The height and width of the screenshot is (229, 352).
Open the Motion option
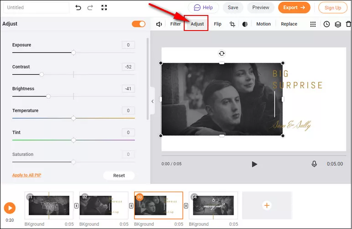(264, 24)
